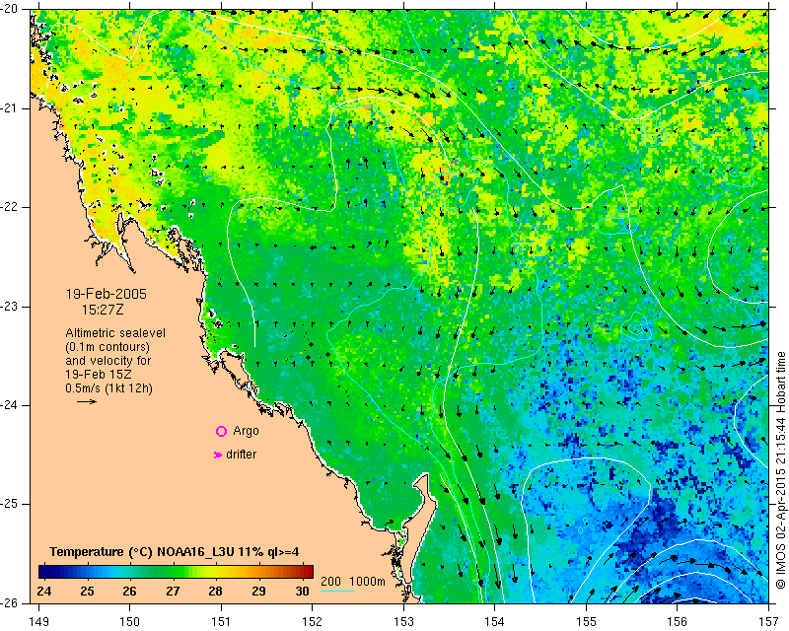
Task: Click the '(0.1m contours)' text line
Action: pyautogui.click(x=108, y=347)
